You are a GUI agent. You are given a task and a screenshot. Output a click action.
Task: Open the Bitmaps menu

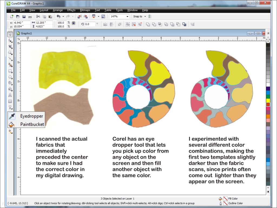85,10
